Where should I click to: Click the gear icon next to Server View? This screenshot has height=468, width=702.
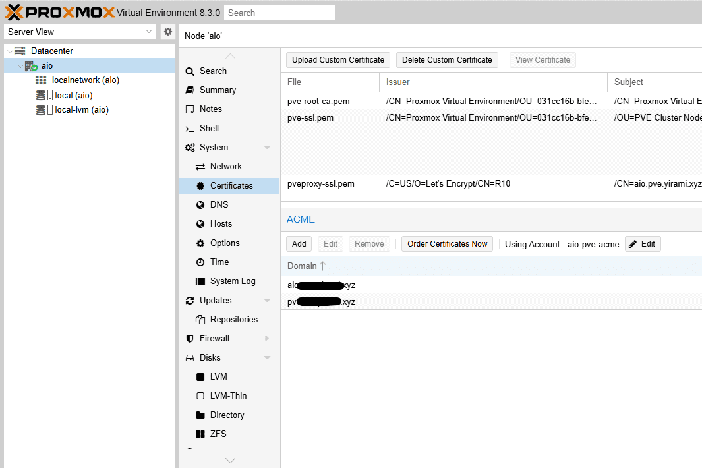[168, 32]
